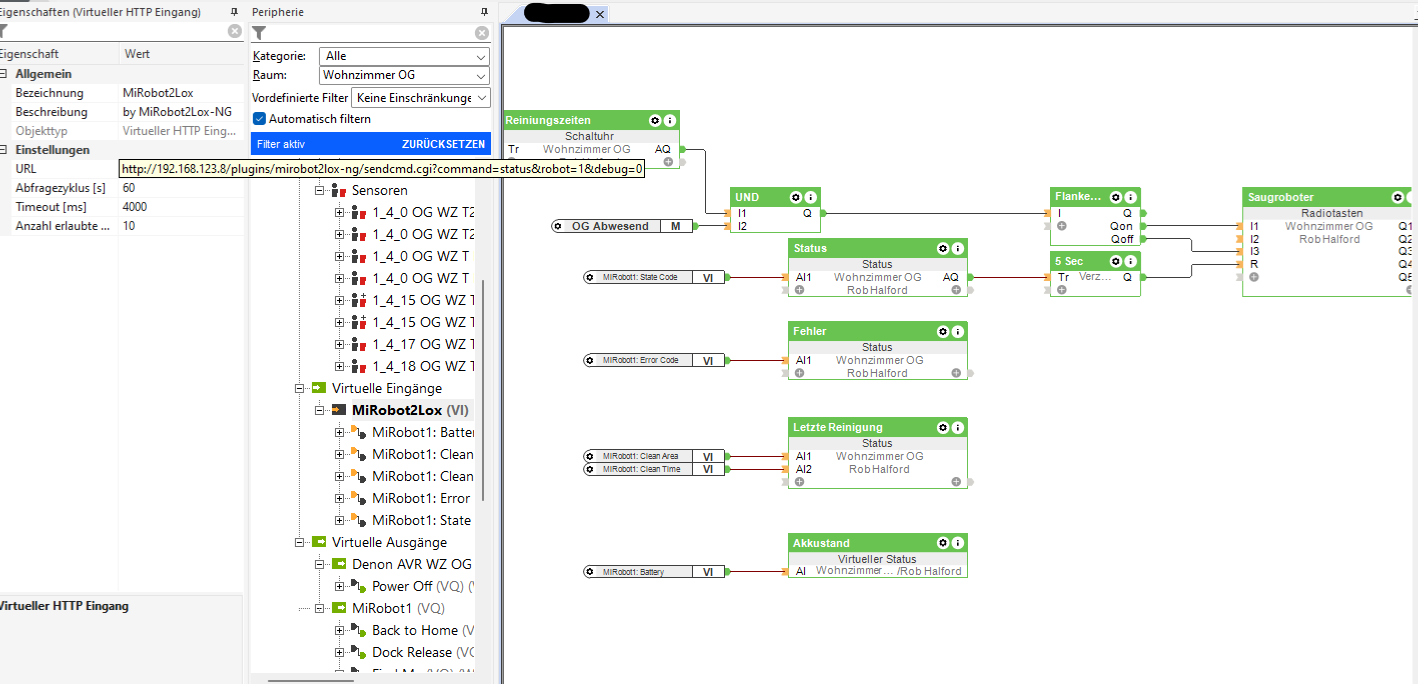The image size is (1418, 684).
Task: Collapse the Virtuelle Eingänge tree node
Action: [x=299, y=388]
